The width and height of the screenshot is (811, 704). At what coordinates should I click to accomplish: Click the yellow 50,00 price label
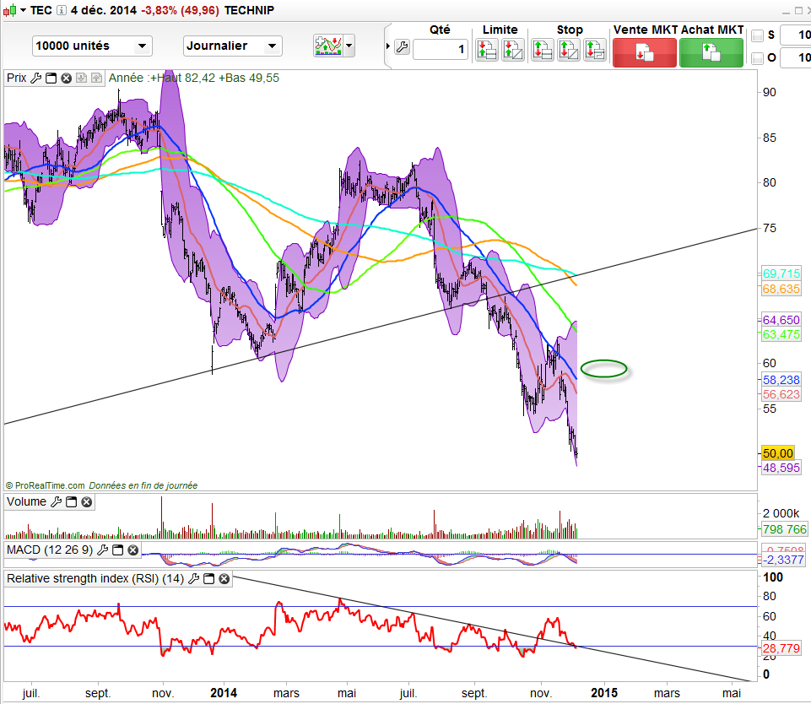(x=778, y=453)
